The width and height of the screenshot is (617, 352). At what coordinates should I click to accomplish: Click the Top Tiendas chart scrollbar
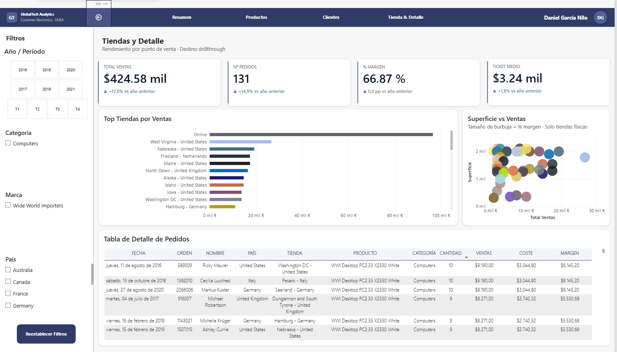pos(452,140)
